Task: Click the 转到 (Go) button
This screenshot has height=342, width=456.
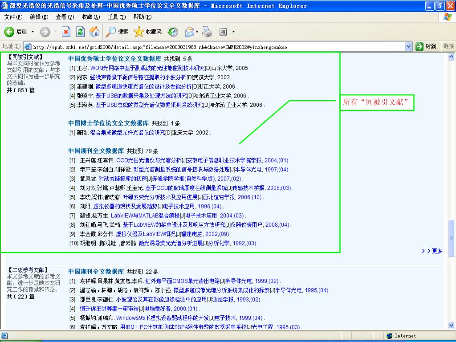Action: [426, 46]
